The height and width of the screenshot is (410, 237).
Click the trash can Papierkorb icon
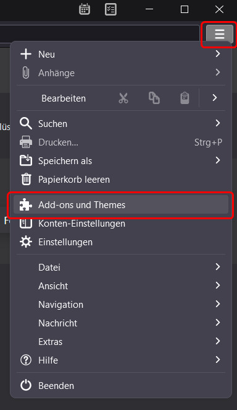26,180
